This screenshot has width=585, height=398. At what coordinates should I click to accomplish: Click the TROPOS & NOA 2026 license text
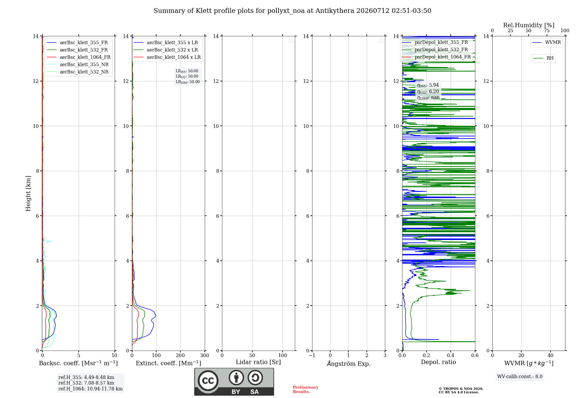click(x=461, y=390)
